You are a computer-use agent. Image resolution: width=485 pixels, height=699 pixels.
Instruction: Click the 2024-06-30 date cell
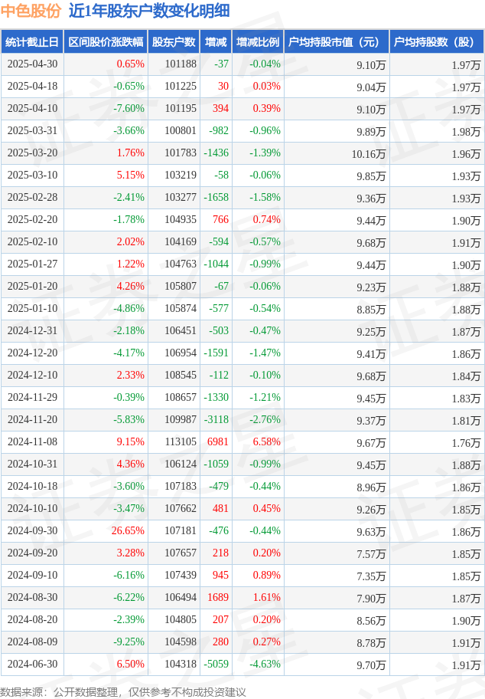[32, 665]
